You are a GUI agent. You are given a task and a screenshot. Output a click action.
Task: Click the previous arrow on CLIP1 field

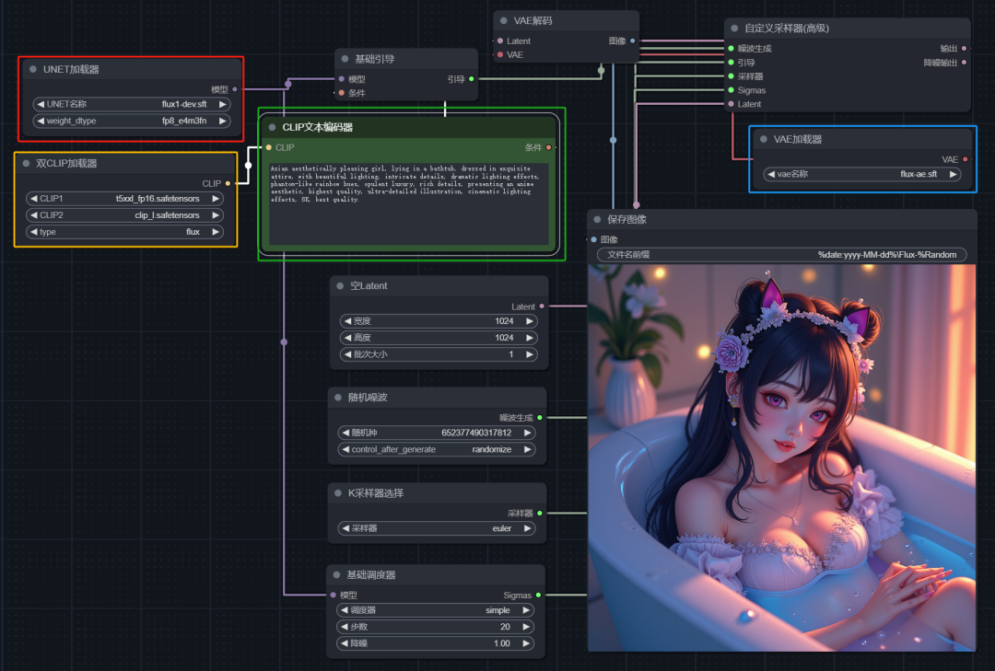click(34, 199)
